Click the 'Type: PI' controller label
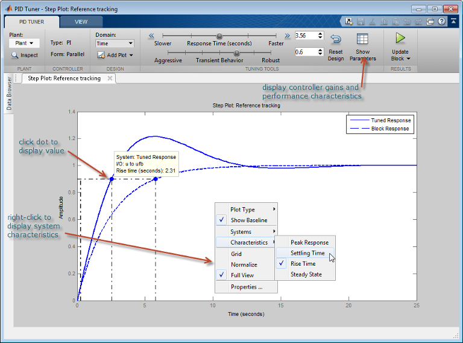Screen dimensions: 463x343 click(x=61, y=43)
